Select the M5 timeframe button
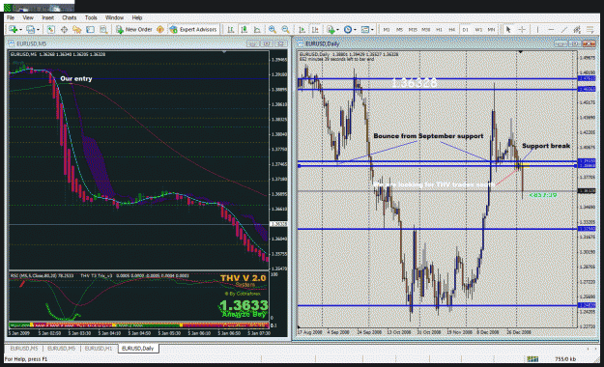604x367 pixels. [x=399, y=29]
